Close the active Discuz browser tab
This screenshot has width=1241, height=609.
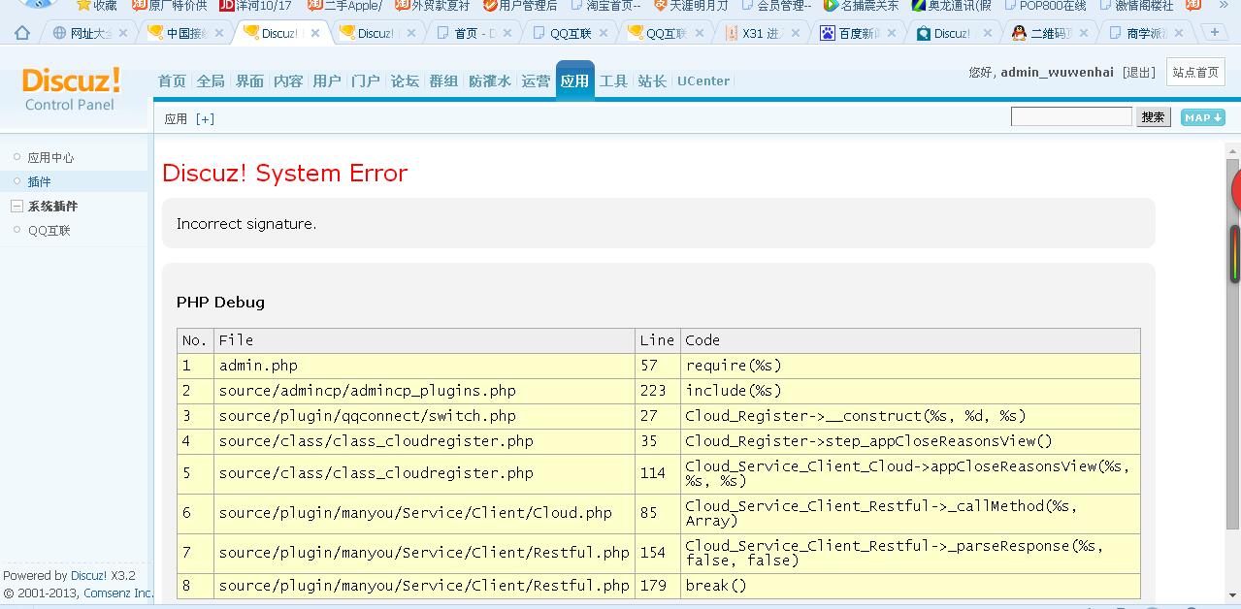click(x=315, y=33)
